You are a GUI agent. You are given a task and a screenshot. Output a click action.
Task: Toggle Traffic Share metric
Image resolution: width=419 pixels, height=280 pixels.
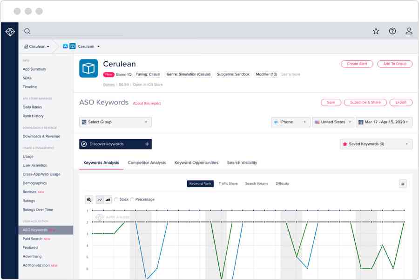(228, 183)
